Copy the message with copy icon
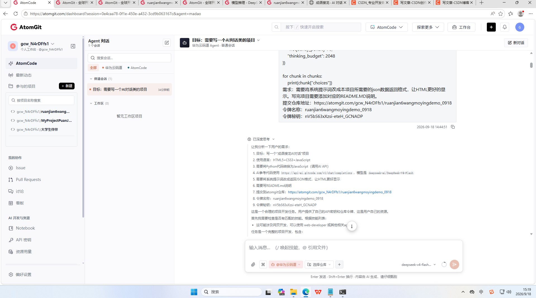The image size is (536, 298). (x=453, y=127)
